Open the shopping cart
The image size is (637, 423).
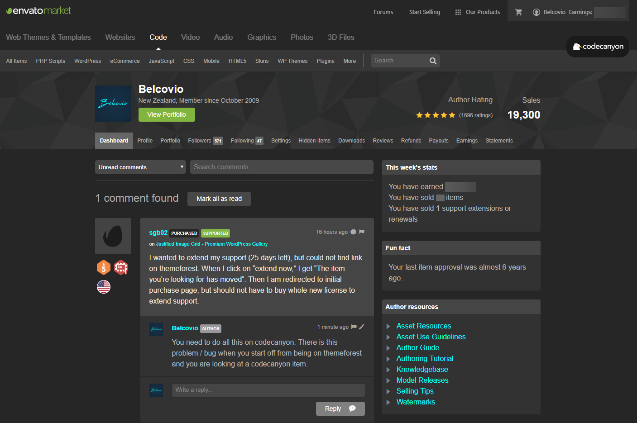[x=518, y=12]
